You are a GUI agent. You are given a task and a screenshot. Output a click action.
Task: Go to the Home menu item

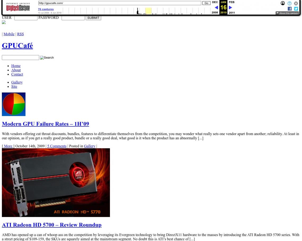coord(16,66)
